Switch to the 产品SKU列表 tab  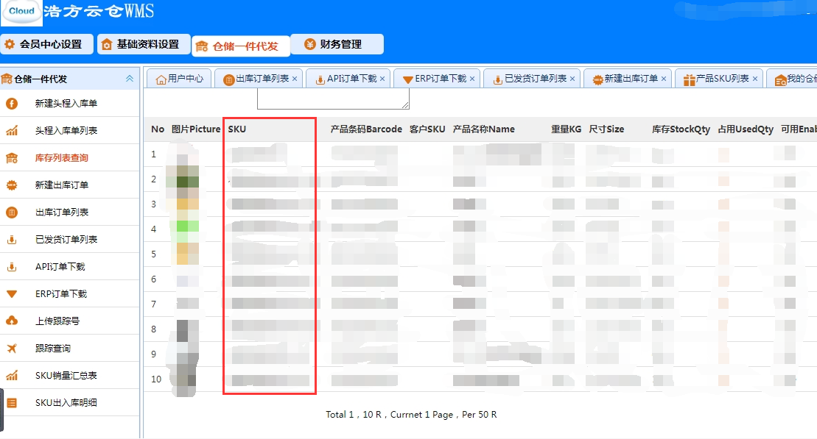[718, 79]
